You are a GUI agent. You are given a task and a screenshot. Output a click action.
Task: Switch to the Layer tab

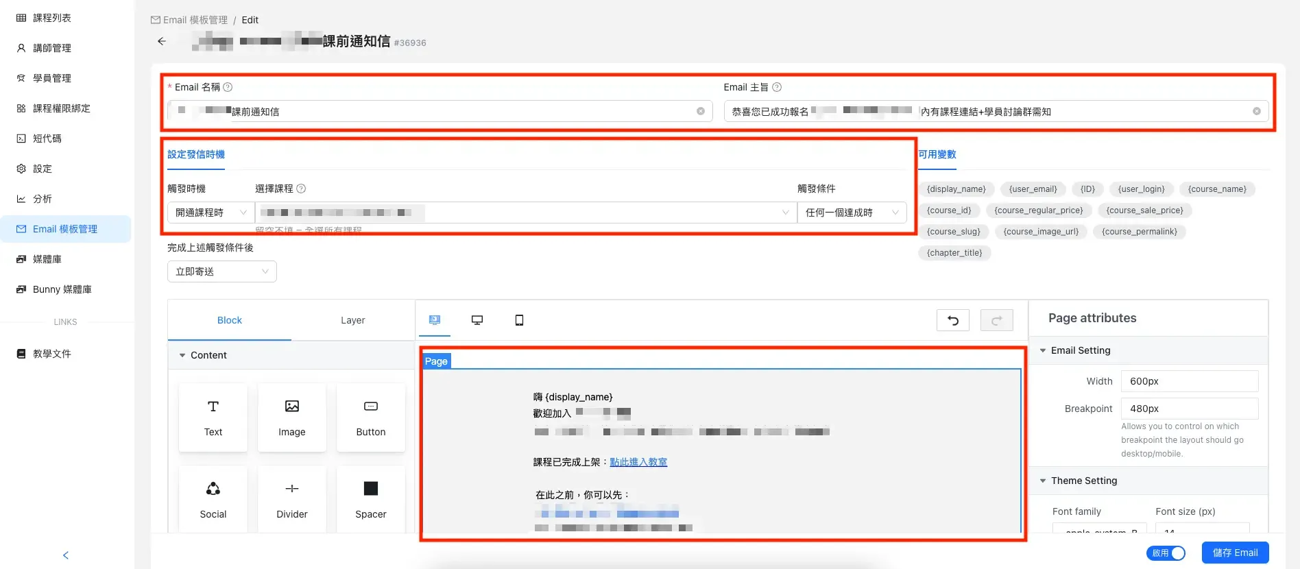(x=353, y=320)
